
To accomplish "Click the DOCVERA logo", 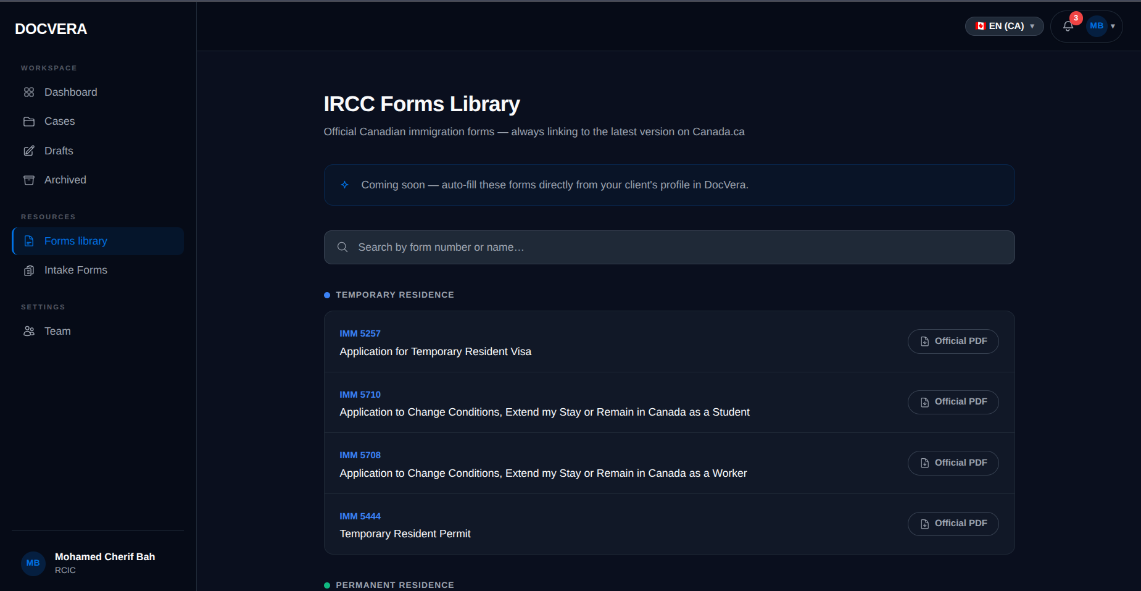I will tap(51, 29).
